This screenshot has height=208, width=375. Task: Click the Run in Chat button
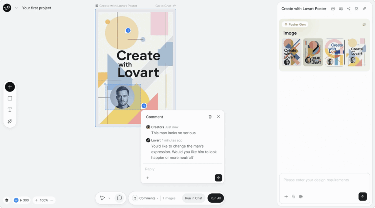[x=193, y=198]
